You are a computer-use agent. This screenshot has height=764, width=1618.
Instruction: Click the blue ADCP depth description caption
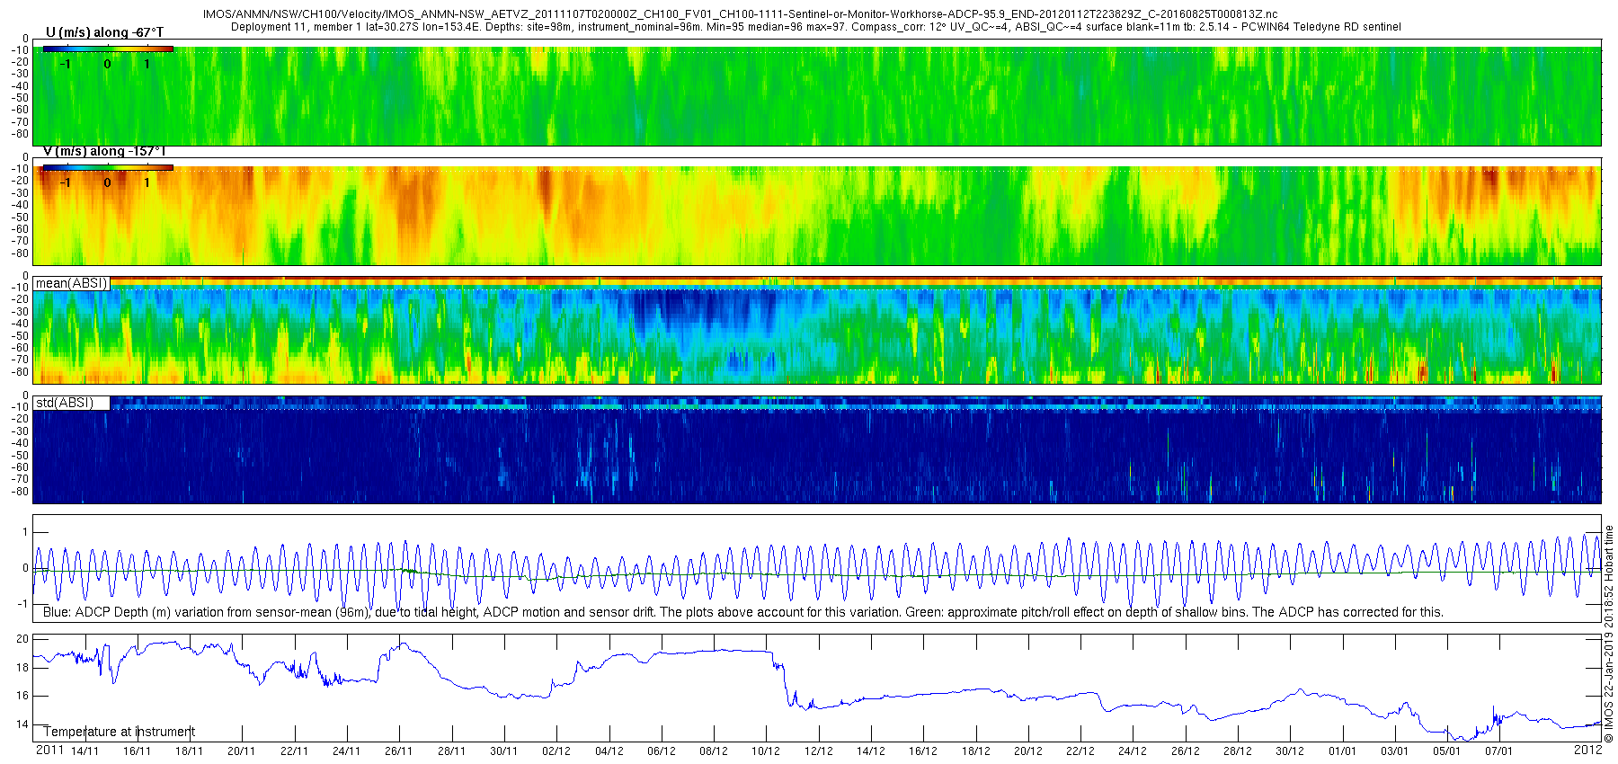[x=742, y=612]
